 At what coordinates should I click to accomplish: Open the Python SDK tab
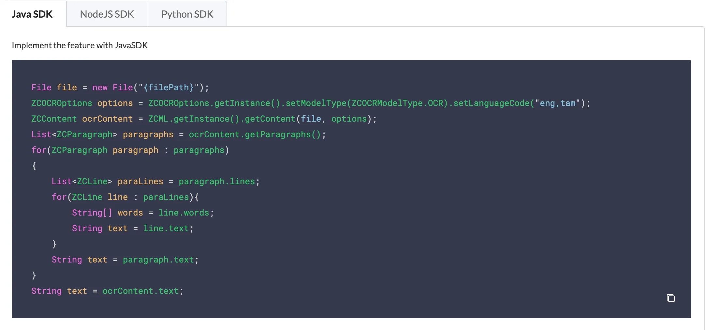click(x=187, y=14)
